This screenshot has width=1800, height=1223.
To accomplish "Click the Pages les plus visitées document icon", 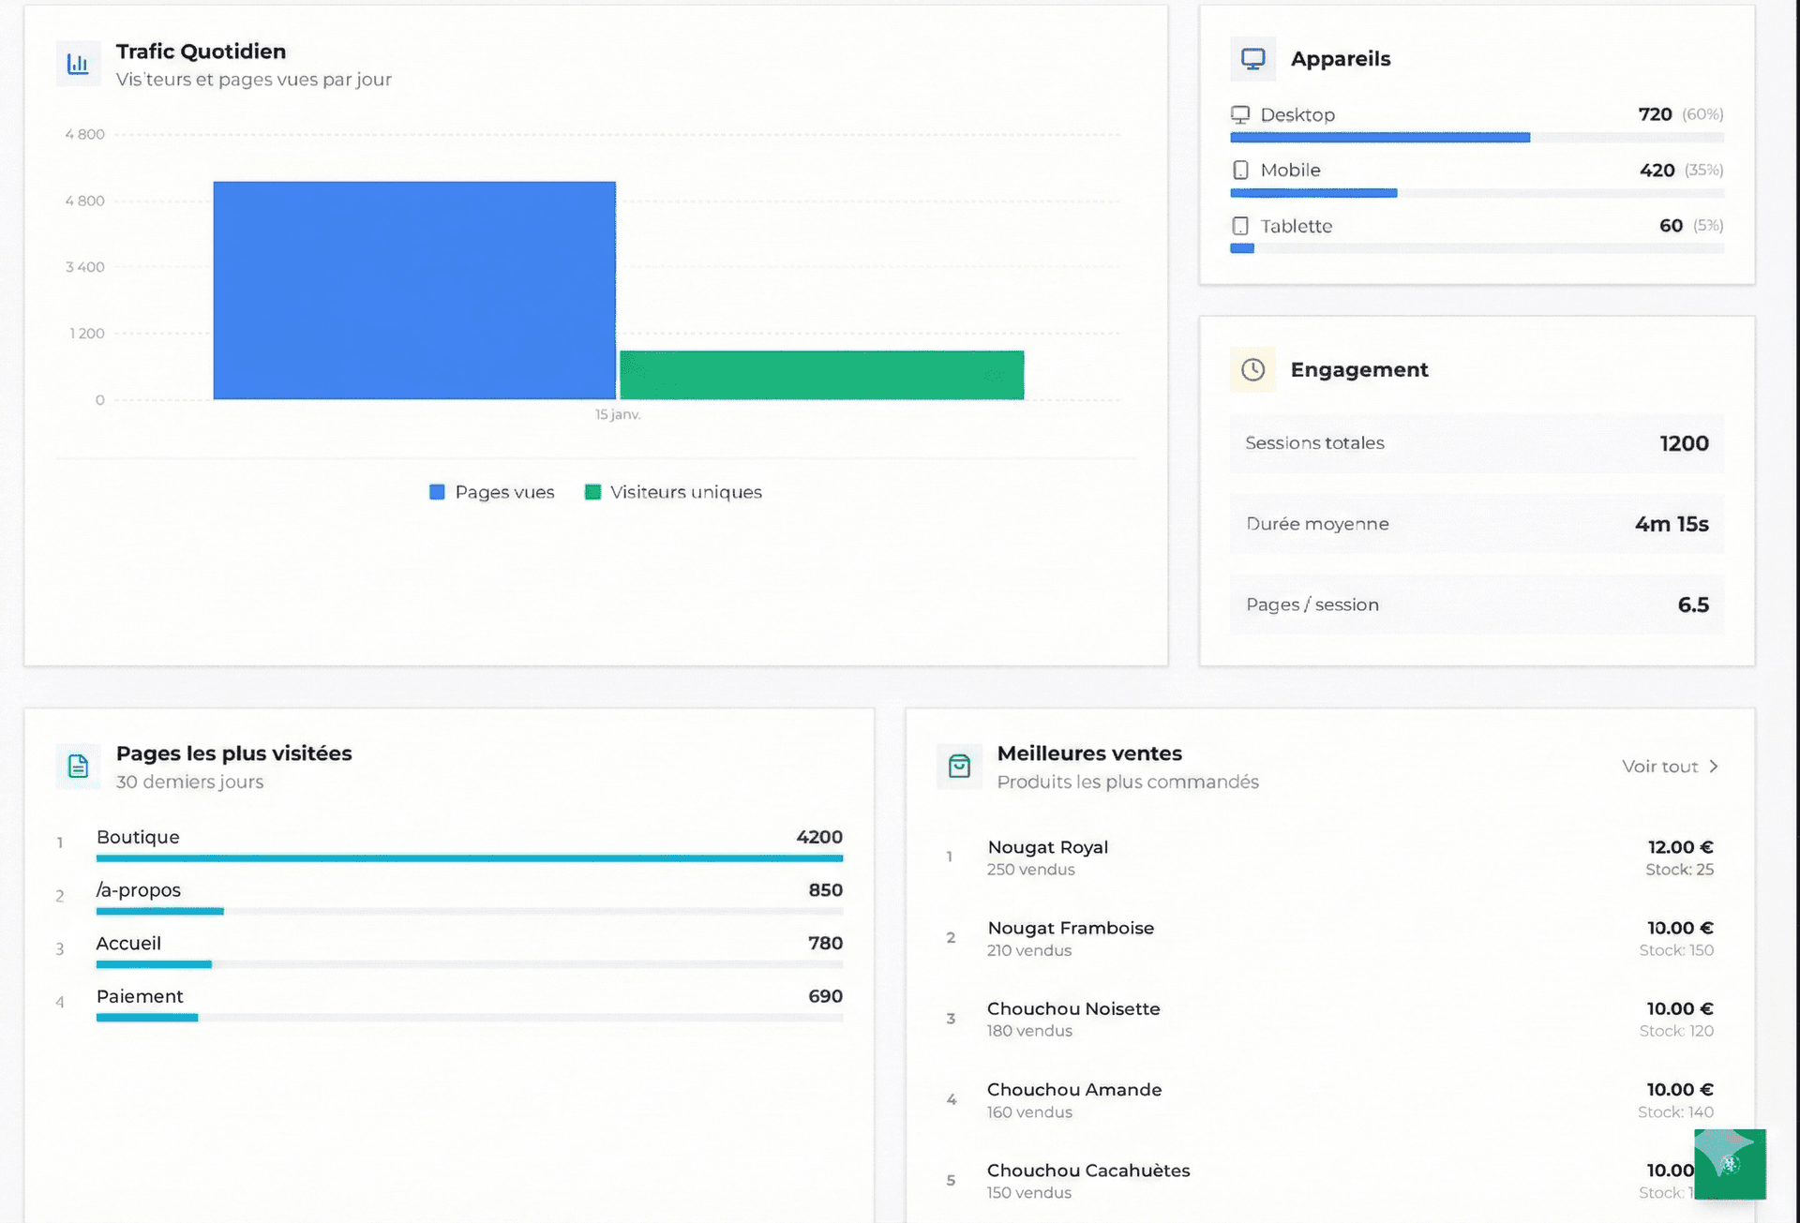I will 78,767.
